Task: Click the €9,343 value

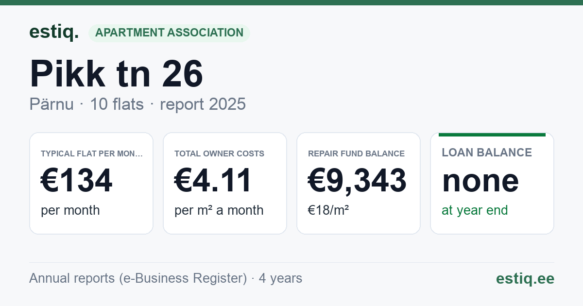Action: coord(358,181)
